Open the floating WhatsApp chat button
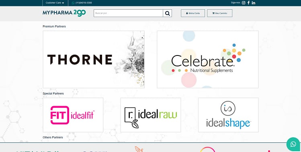 tap(293, 144)
